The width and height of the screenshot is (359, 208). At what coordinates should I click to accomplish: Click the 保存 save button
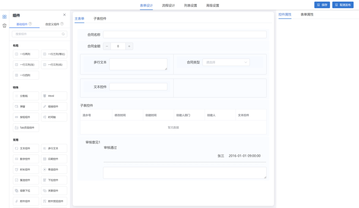(322, 5)
